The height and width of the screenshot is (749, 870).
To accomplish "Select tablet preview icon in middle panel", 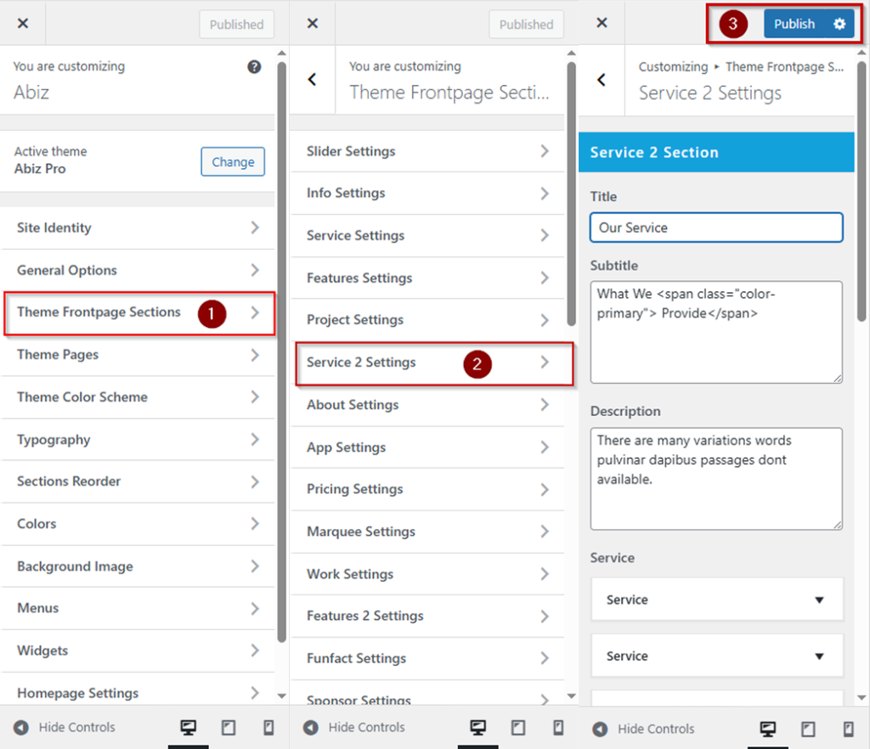I will pos(517,728).
